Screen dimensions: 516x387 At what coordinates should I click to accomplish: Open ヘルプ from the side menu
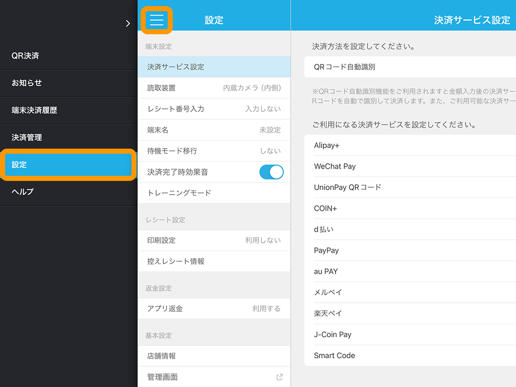[x=68, y=192]
